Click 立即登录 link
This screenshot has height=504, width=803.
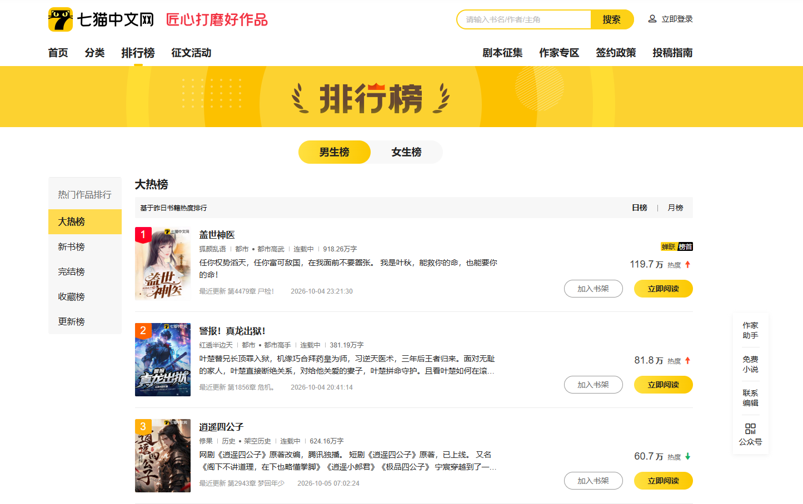[x=677, y=19]
